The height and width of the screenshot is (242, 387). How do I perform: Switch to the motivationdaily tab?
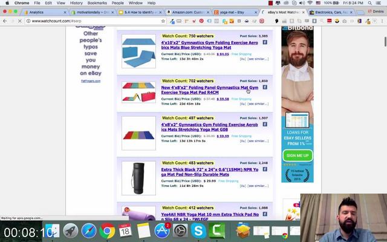pos(92,12)
